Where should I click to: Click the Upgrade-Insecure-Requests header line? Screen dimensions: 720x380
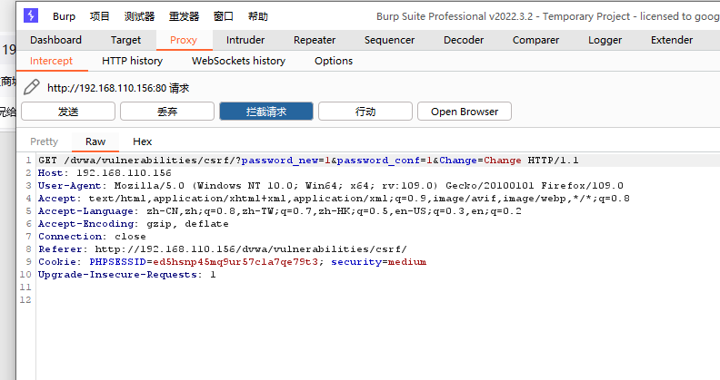click(126, 275)
